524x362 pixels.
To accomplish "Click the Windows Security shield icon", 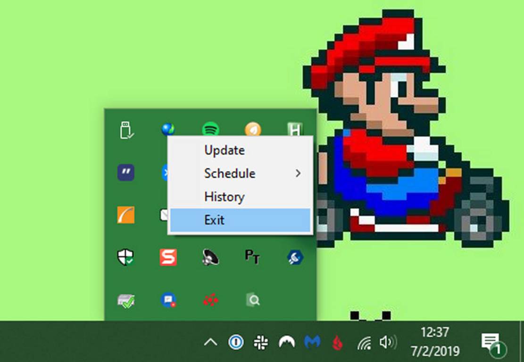I will (x=125, y=257).
